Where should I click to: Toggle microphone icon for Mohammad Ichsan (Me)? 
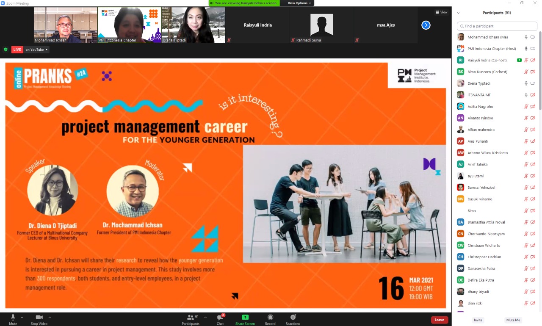526,37
